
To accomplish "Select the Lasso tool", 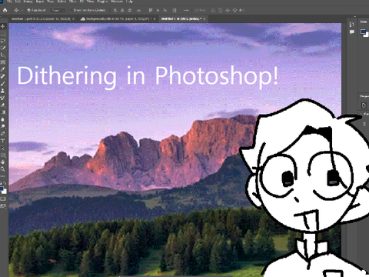I will tap(3, 41).
